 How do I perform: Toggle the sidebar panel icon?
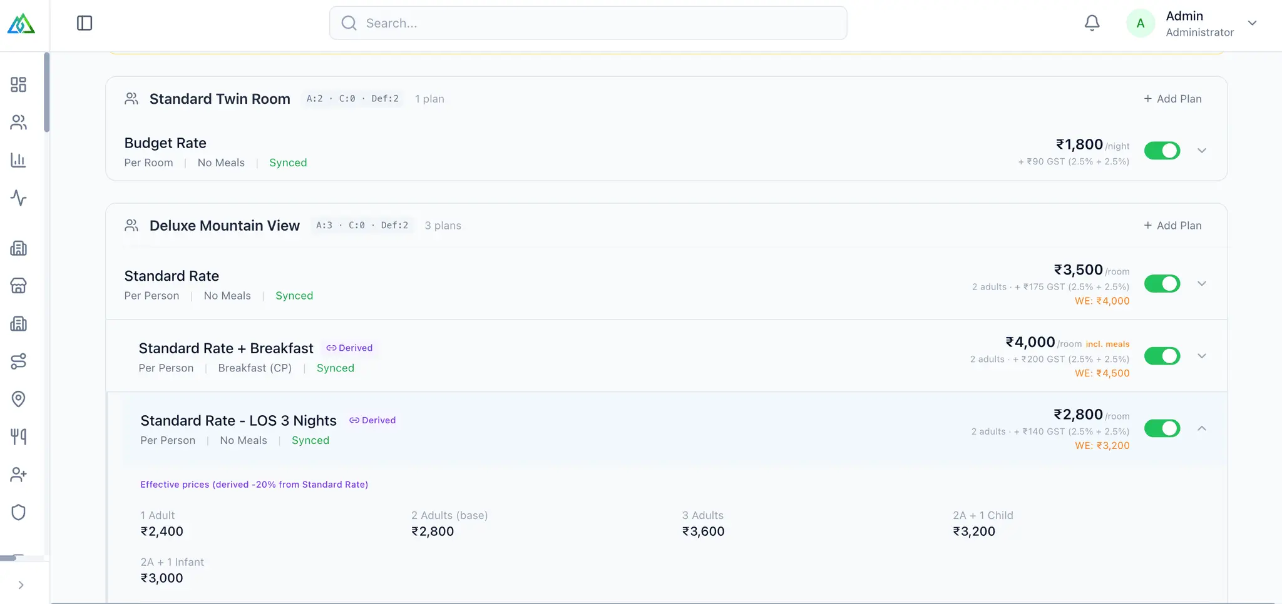[x=85, y=23]
